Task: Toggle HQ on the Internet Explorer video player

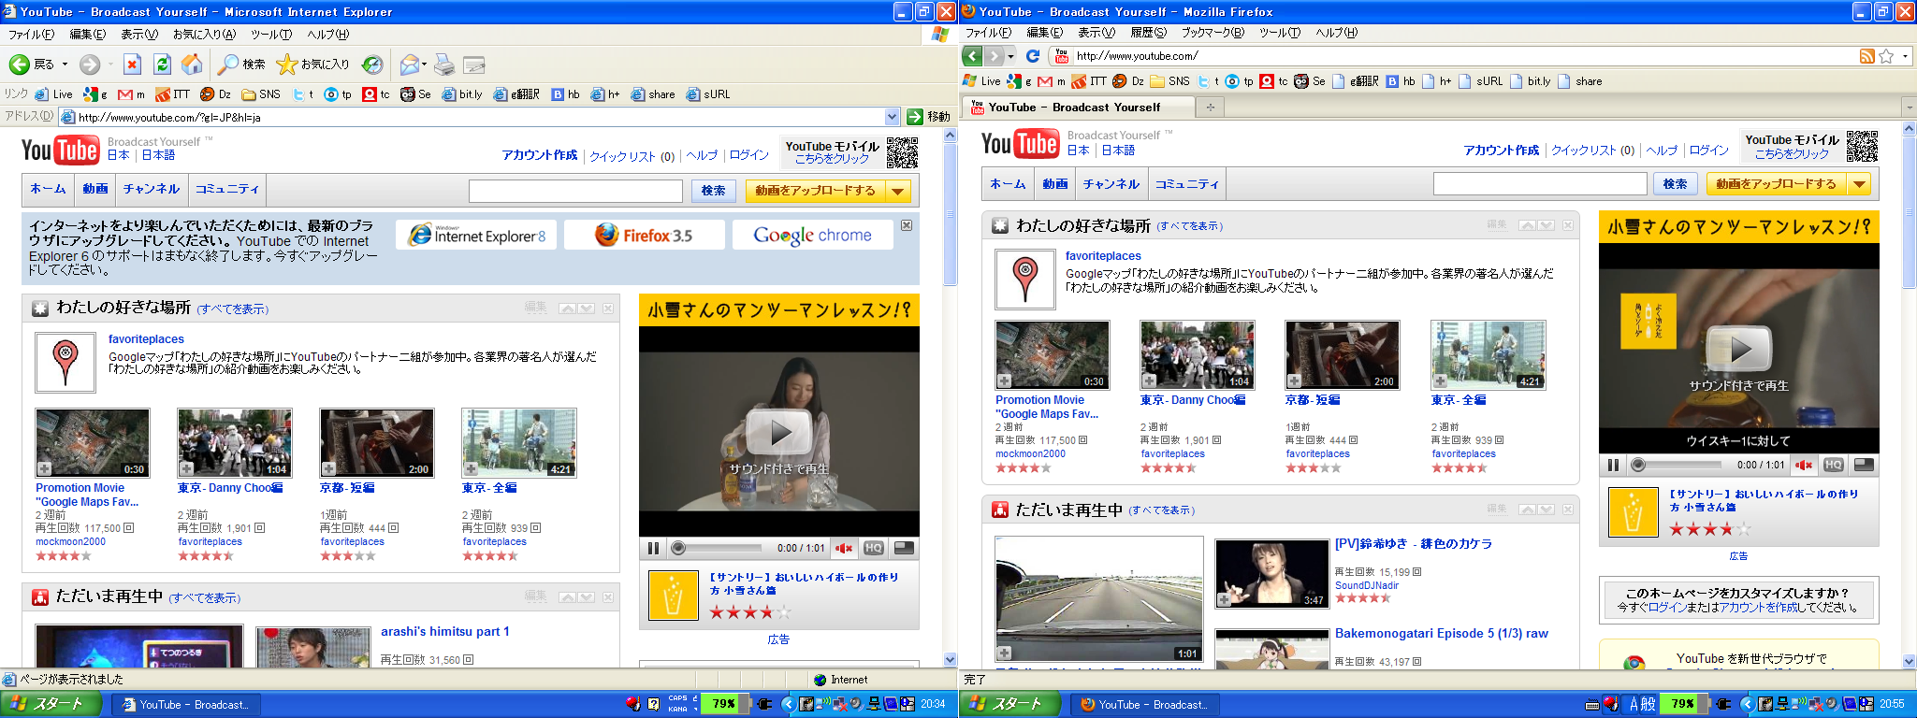Action: click(874, 549)
